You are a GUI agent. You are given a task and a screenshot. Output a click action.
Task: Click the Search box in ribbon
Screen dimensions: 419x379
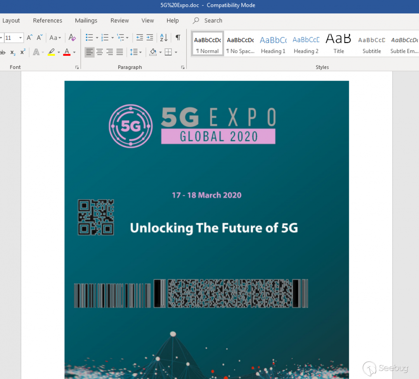point(213,21)
